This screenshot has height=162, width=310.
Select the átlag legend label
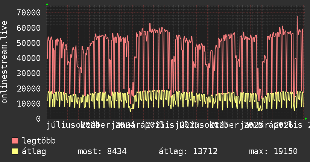[x=34, y=151]
